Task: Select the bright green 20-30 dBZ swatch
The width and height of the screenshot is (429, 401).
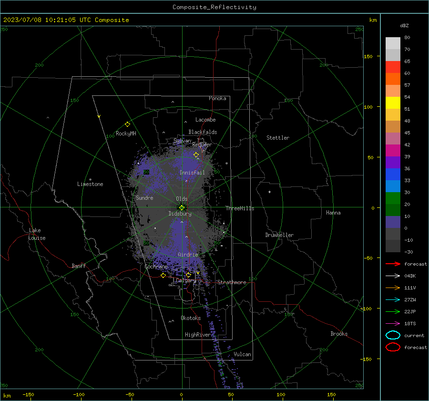Action: point(393,198)
